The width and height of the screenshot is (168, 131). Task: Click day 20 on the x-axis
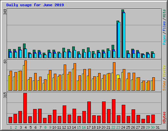point(103,127)
